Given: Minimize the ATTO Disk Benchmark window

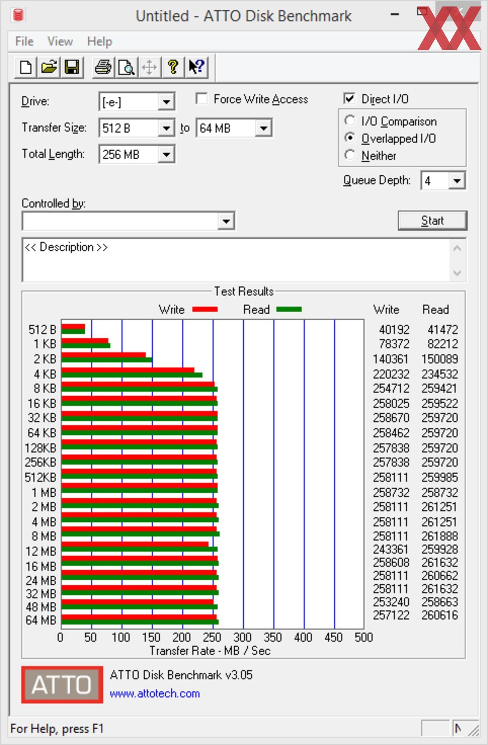Looking at the screenshot, I should pyautogui.click(x=395, y=14).
